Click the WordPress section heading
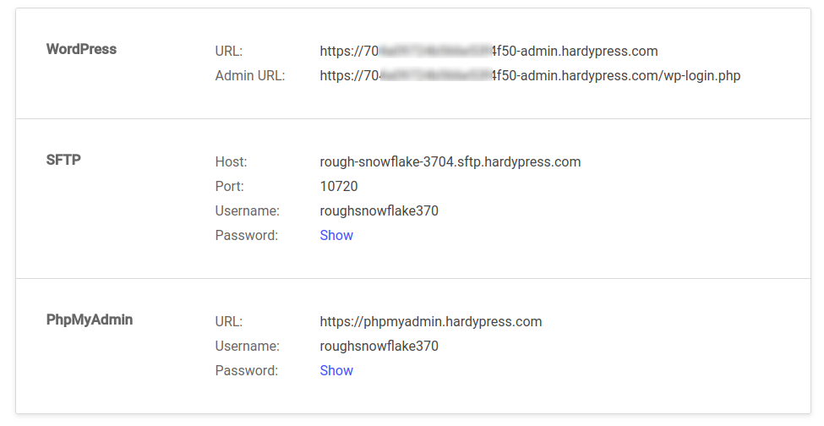This screenshot has width=824, height=426. pyautogui.click(x=81, y=49)
